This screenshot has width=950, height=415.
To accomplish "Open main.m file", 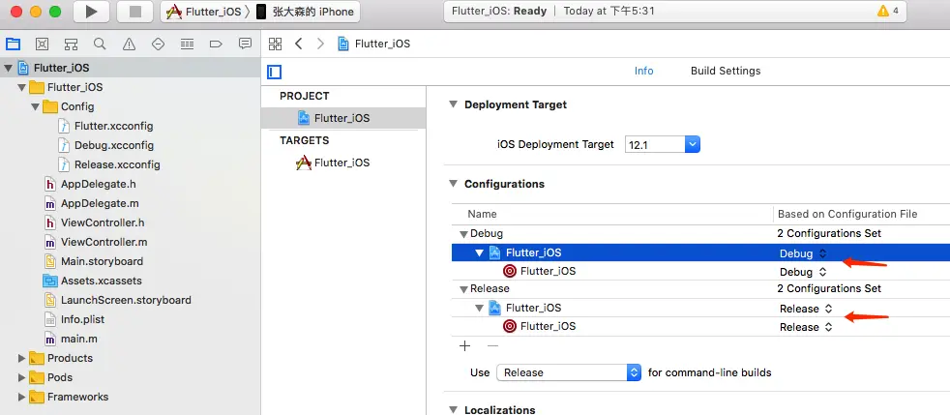I will (x=78, y=339).
